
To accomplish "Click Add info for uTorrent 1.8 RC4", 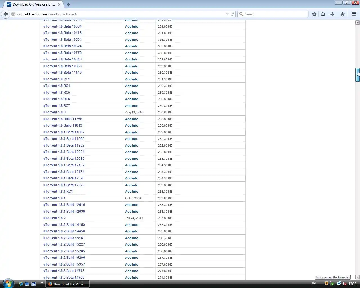I will pos(132,86).
